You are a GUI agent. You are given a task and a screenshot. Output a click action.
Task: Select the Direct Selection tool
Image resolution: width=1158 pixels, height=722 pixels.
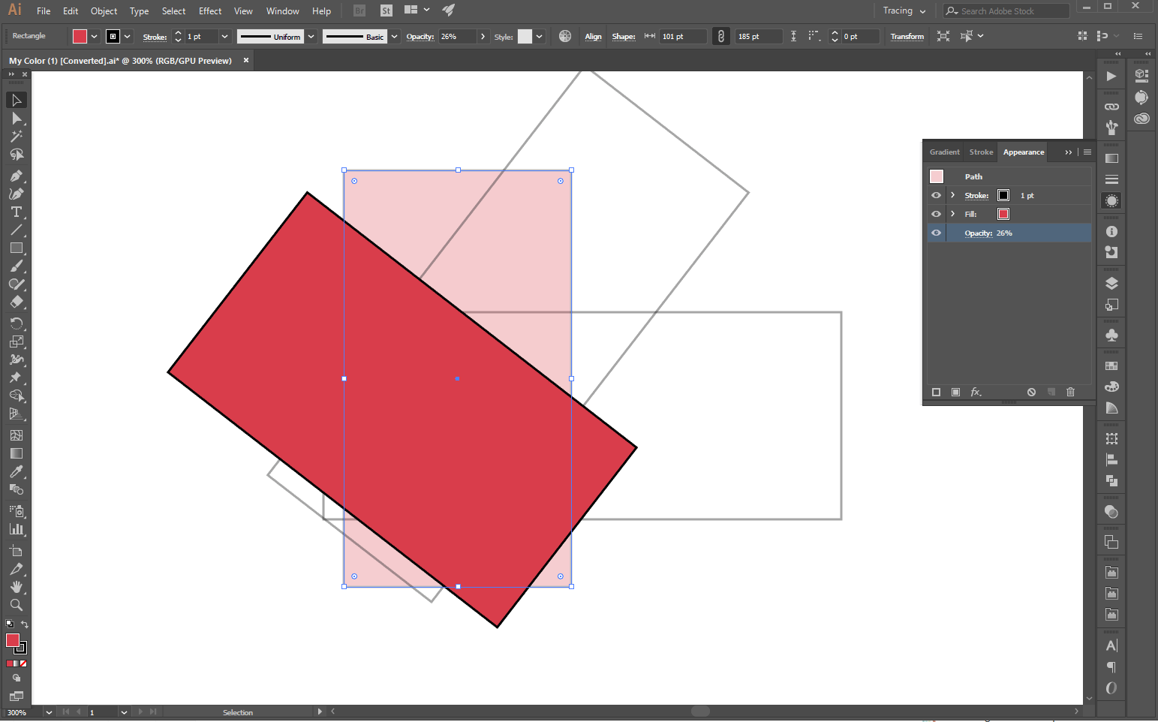[17, 119]
